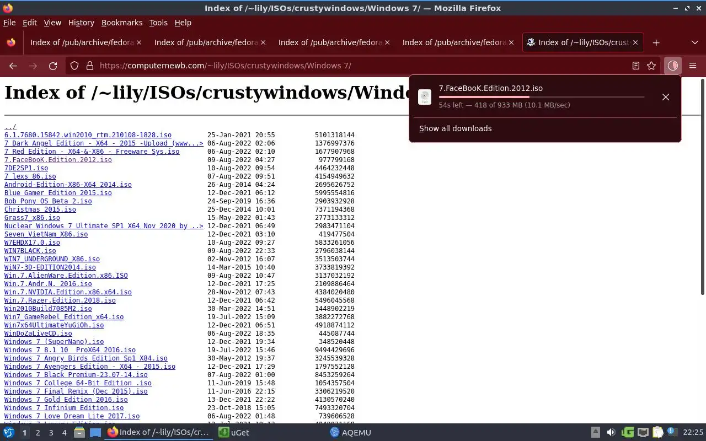706x441 pixels.
Task: Open the Firefox hamburger application menu
Action: (x=693, y=66)
